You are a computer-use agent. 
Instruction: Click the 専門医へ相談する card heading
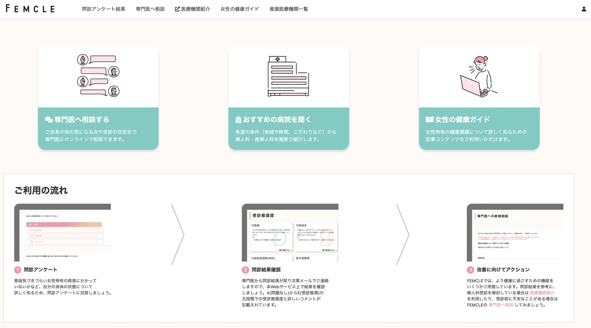point(82,120)
